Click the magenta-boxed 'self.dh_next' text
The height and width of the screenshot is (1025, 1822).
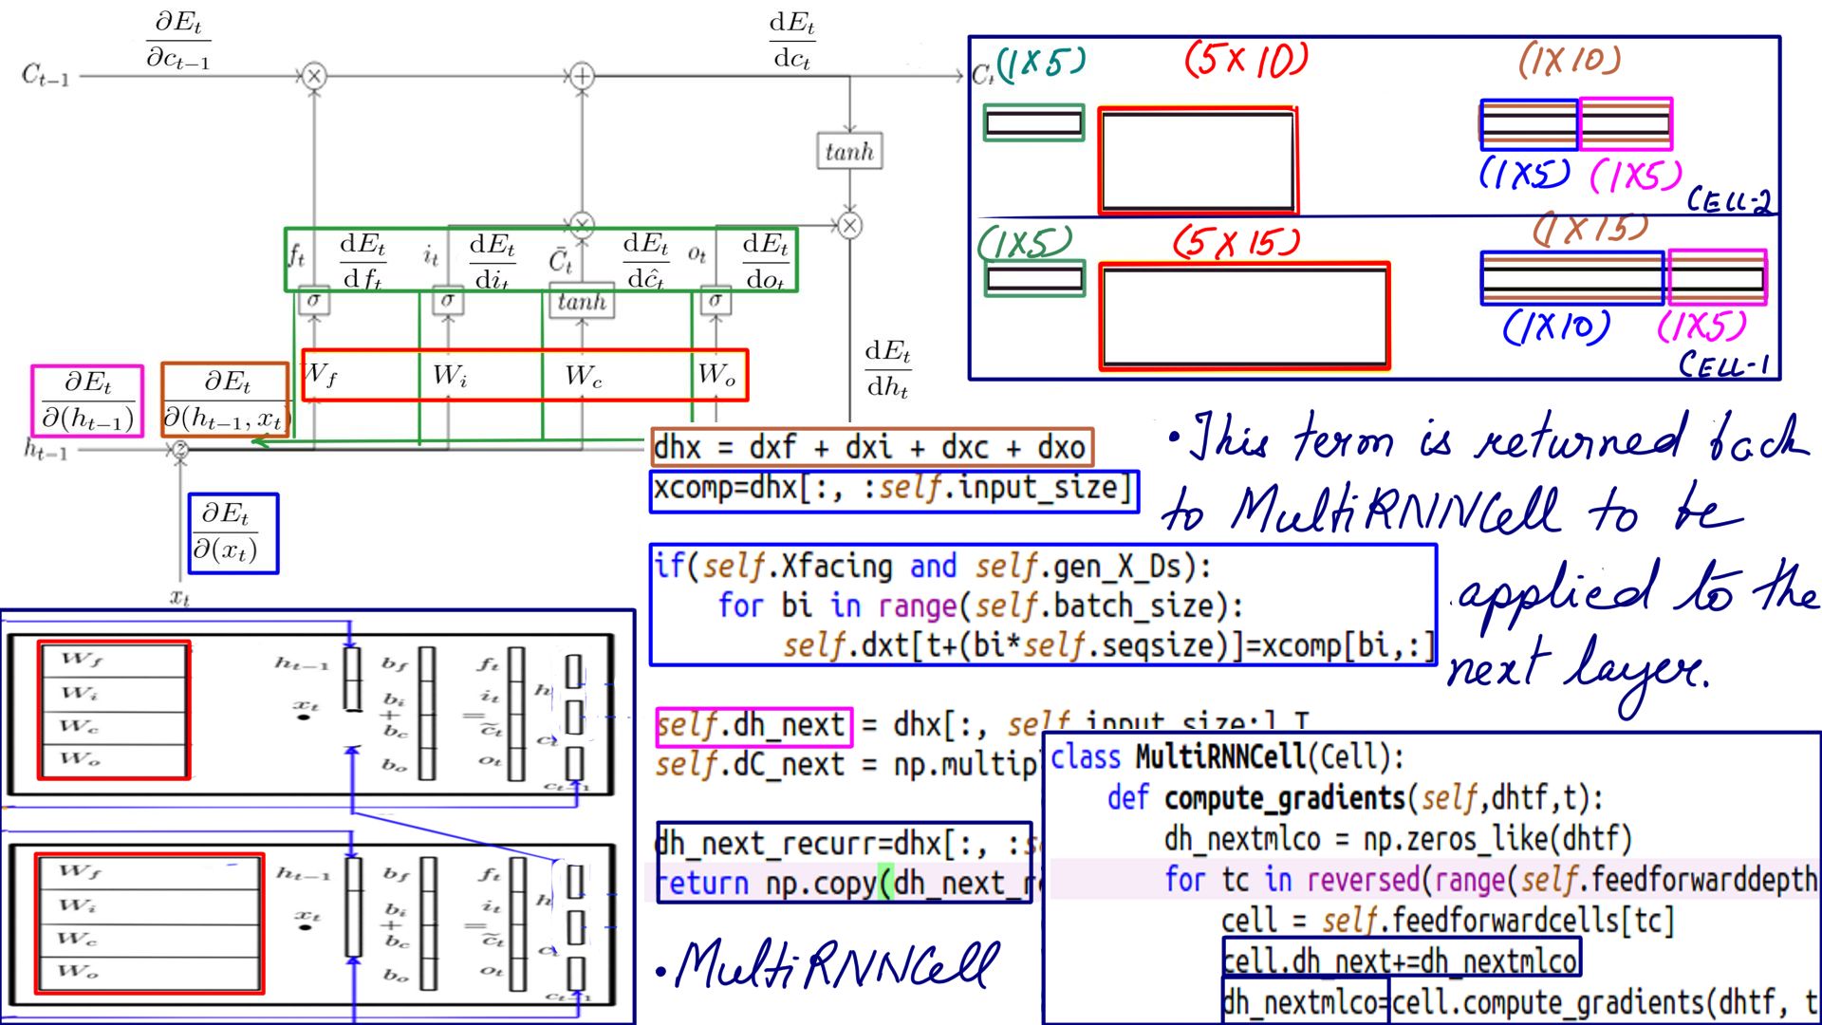click(753, 727)
